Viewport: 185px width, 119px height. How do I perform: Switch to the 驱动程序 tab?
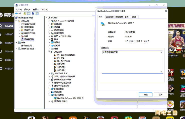[110, 17]
